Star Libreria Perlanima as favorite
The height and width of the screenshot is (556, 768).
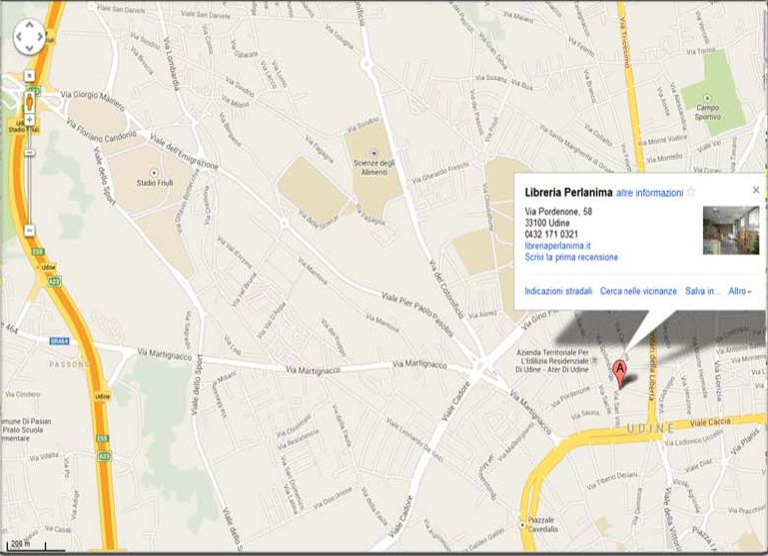pyautogui.click(x=691, y=192)
